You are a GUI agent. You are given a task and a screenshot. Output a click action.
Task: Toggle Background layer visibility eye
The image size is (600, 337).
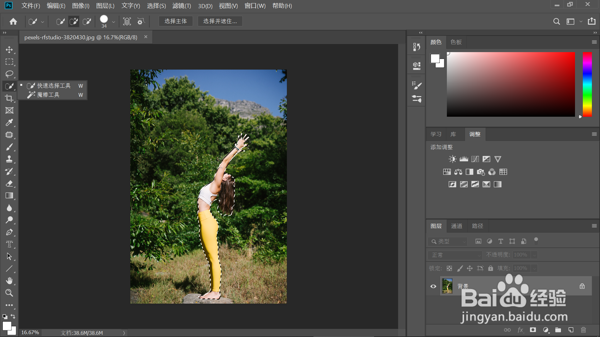click(433, 286)
